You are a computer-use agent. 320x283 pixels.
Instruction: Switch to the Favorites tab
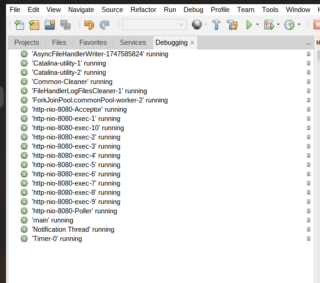coord(93,42)
